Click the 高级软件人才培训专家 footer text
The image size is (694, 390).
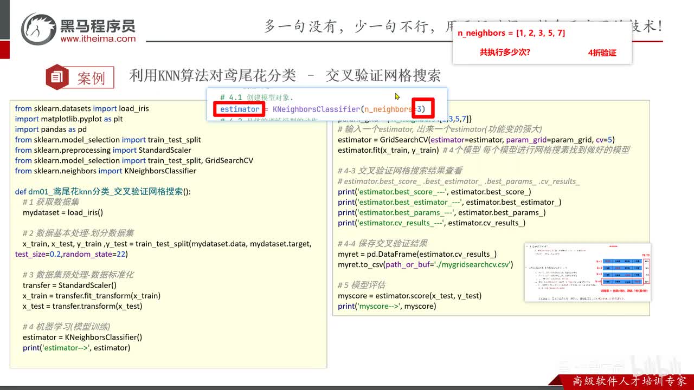629,381
